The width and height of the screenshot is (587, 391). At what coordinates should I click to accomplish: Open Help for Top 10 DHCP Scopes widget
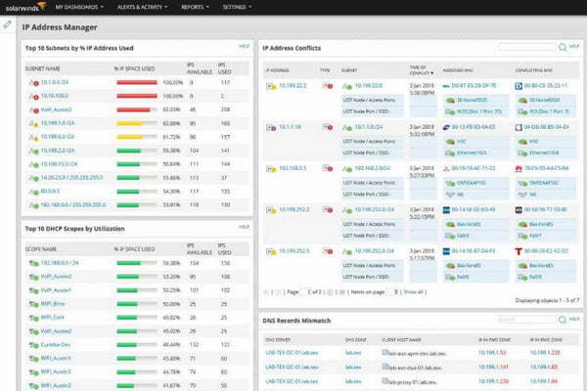pos(244,227)
